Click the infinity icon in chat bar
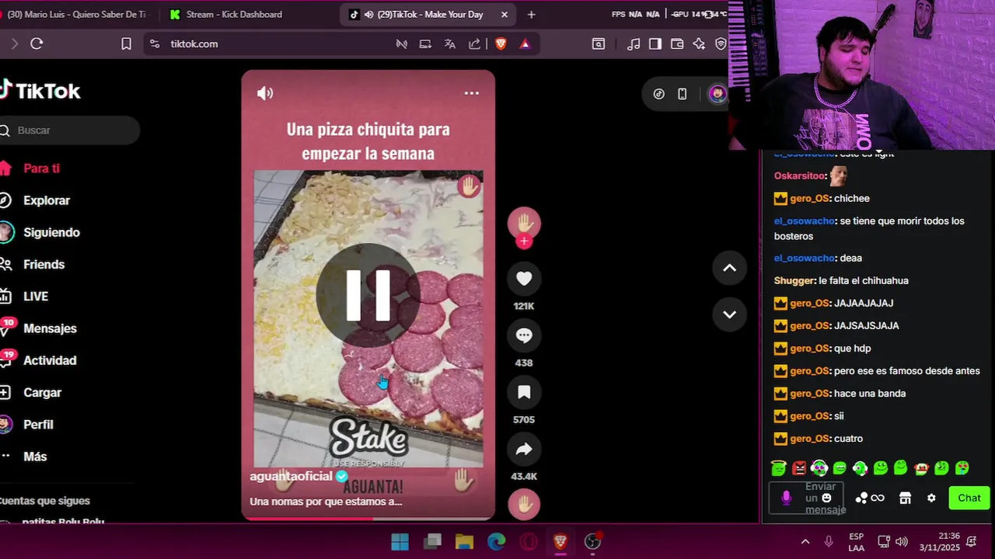This screenshot has width=995, height=559. coord(878,498)
